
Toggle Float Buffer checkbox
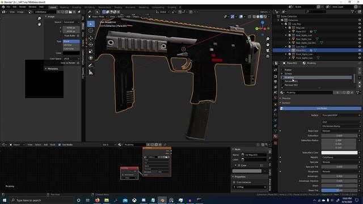[x=78, y=36]
